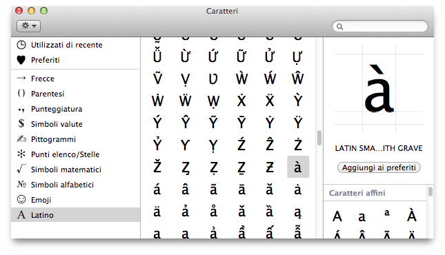
Task: Choose Z with dot above
Action: click(298, 145)
